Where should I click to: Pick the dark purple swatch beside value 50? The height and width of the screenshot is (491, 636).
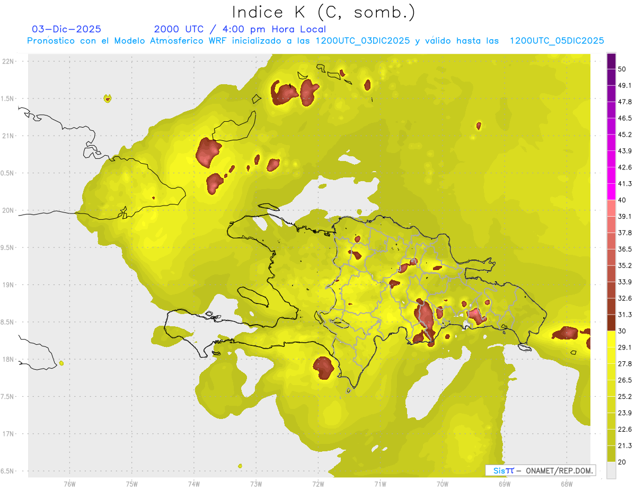pos(611,61)
